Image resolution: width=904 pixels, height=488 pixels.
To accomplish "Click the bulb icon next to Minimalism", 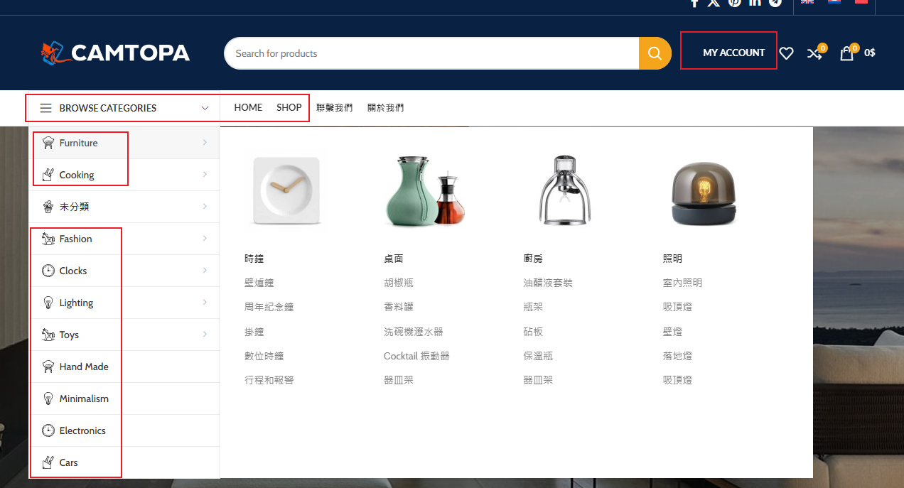I will point(48,398).
